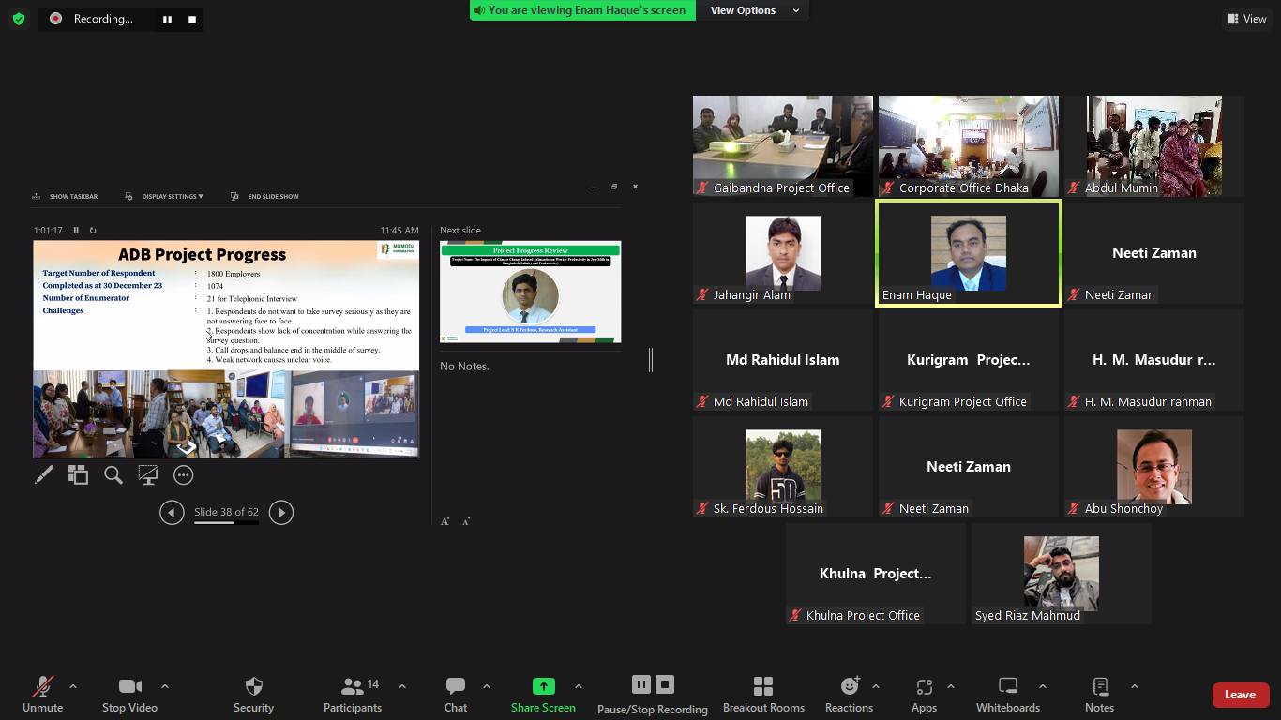Pause the meeting recording in bottom toolbar
The width and height of the screenshot is (1281, 720).
point(641,684)
